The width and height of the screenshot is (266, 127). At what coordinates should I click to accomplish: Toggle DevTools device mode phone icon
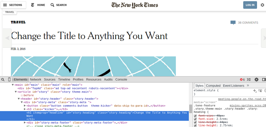pyautogui.click(x=9, y=79)
